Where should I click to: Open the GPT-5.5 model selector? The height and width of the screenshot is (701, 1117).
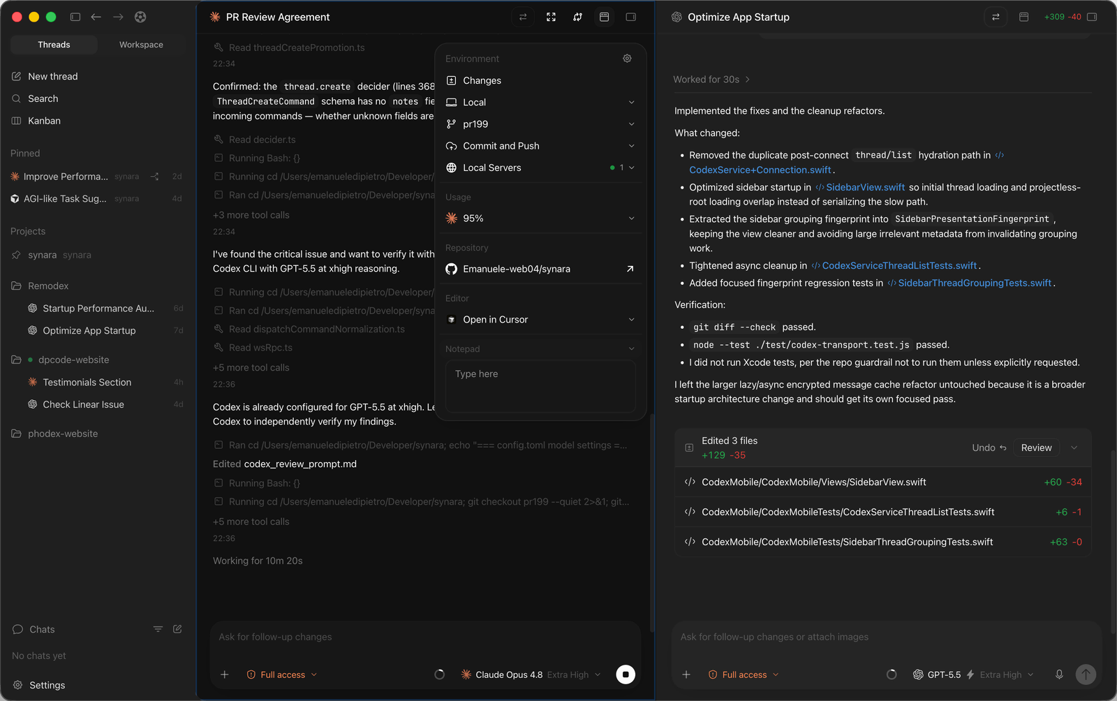(973, 674)
